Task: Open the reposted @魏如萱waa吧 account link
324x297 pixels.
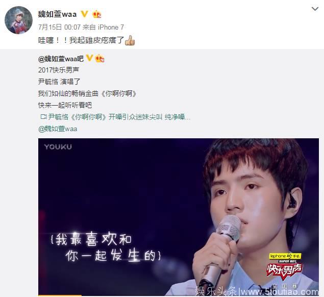Action: point(61,59)
